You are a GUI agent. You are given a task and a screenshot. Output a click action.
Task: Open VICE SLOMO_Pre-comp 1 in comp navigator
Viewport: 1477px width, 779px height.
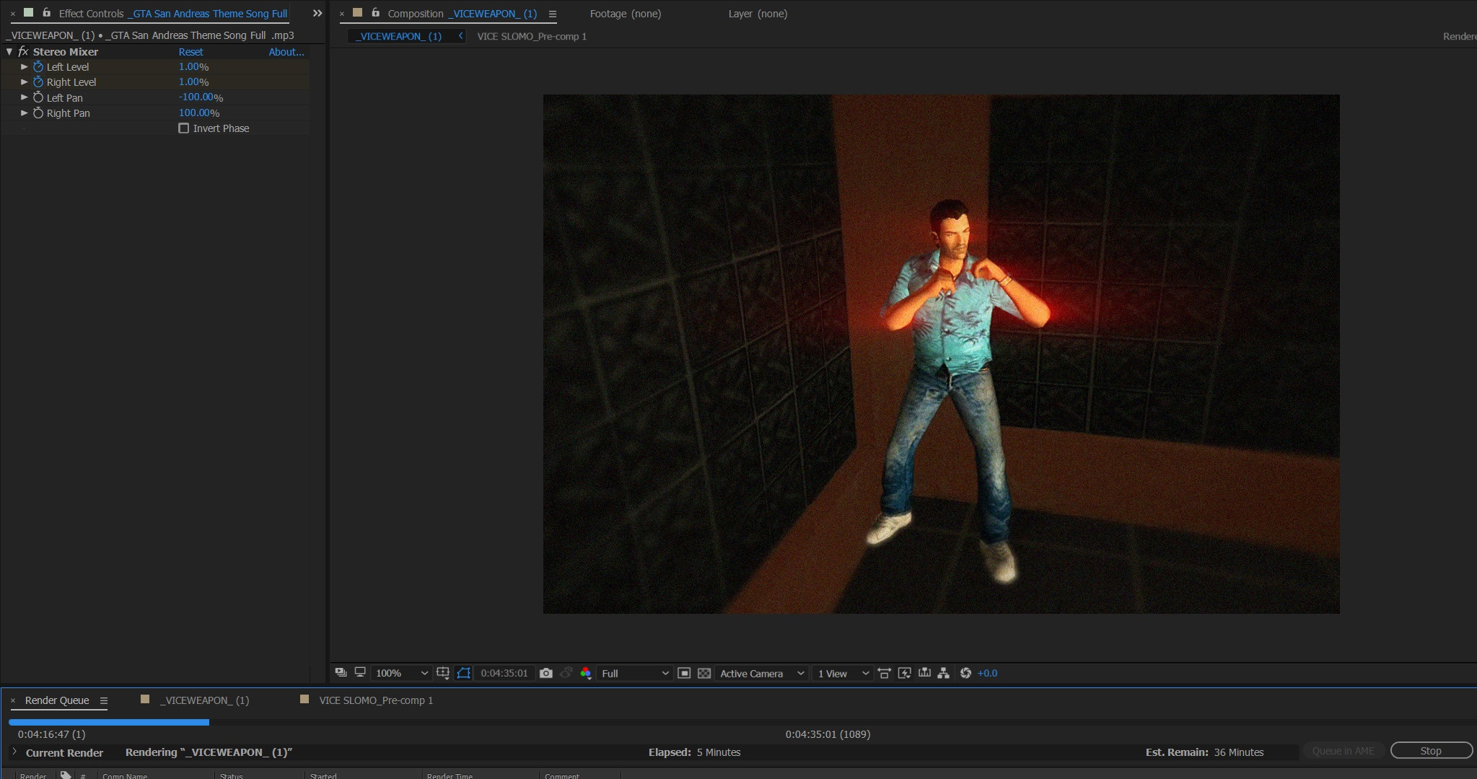[x=532, y=36]
